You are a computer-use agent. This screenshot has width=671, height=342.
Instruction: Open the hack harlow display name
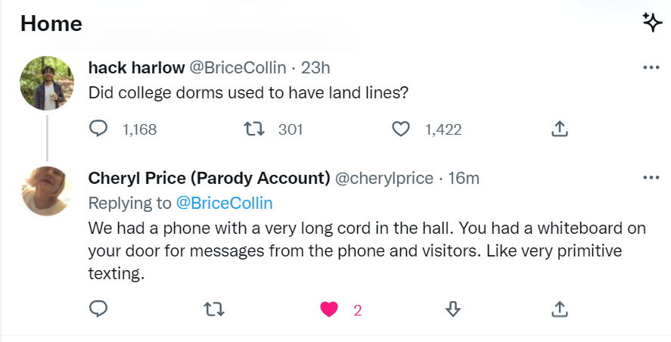[x=136, y=67]
